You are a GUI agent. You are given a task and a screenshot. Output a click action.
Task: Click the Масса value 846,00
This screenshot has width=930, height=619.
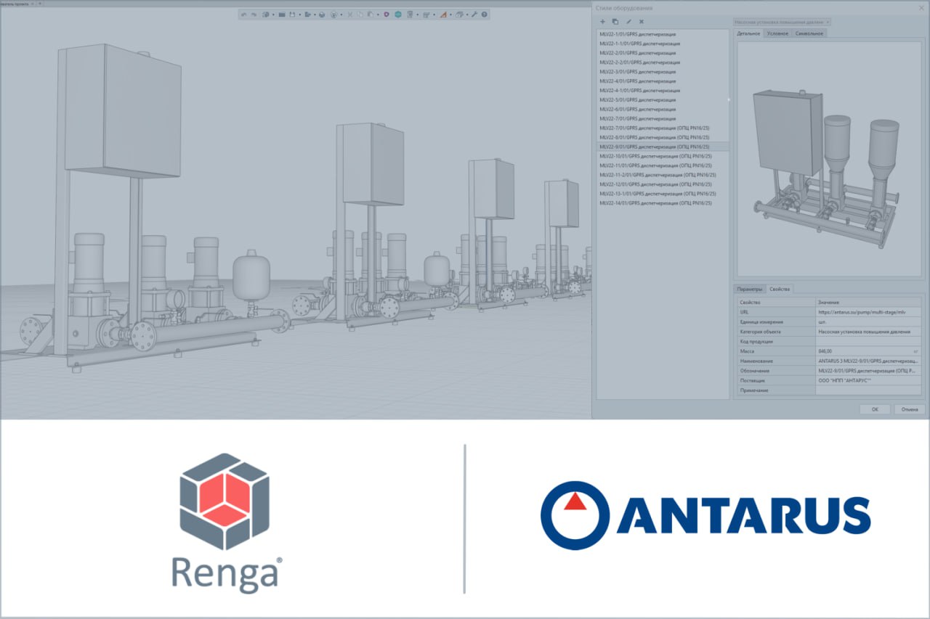868,351
